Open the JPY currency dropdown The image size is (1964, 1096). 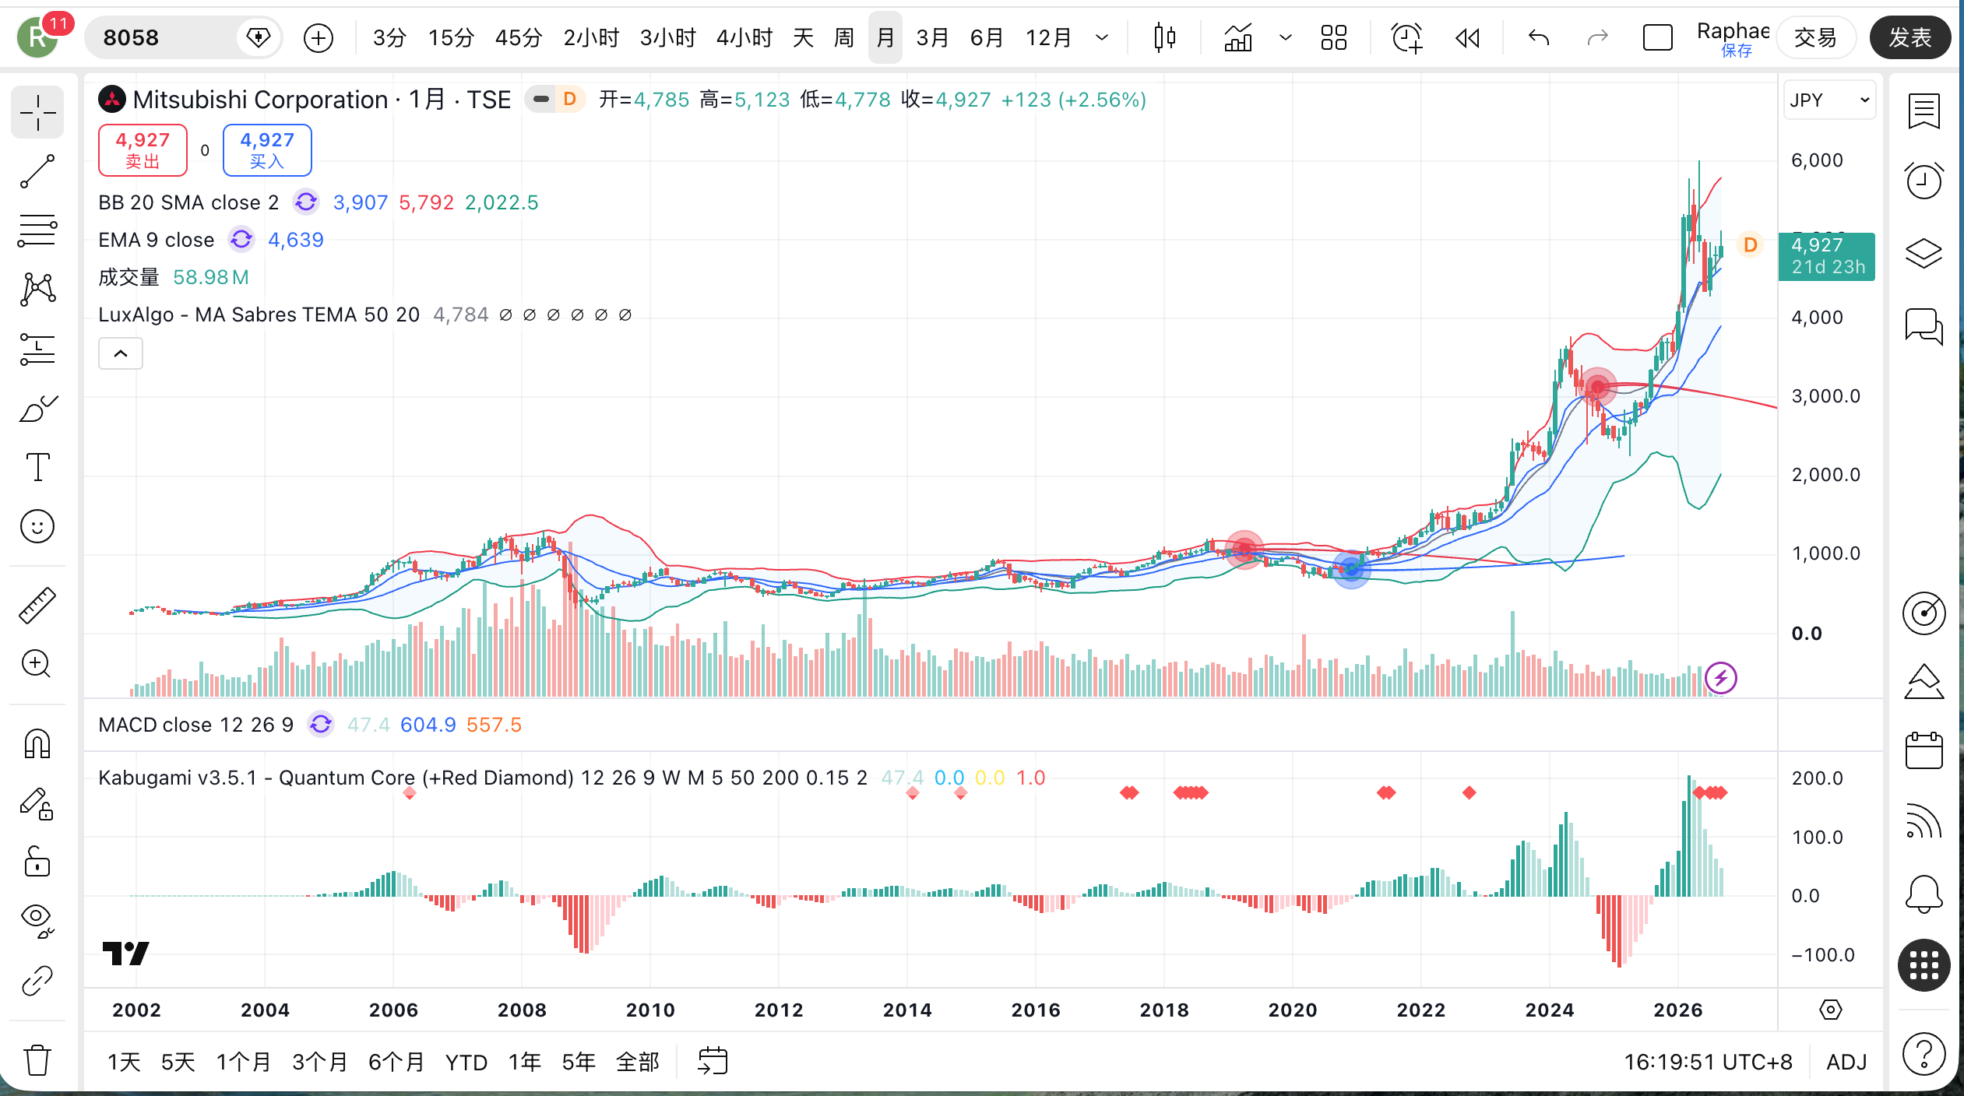pyautogui.click(x=1829, y=100)
